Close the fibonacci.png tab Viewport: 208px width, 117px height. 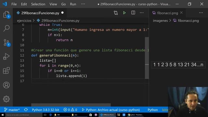click(x=181, y=13)
